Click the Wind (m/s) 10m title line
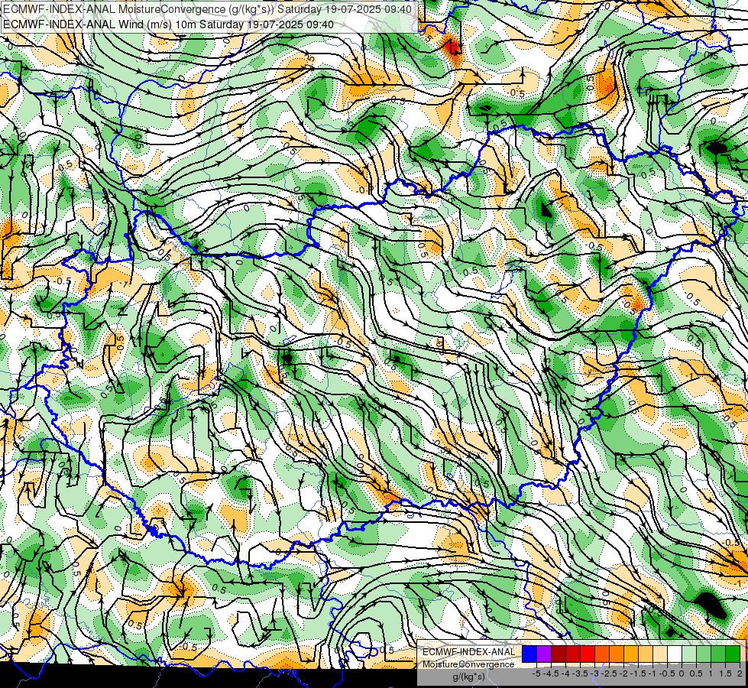Viewport: 748px width, 688px height. click(168, 24)
